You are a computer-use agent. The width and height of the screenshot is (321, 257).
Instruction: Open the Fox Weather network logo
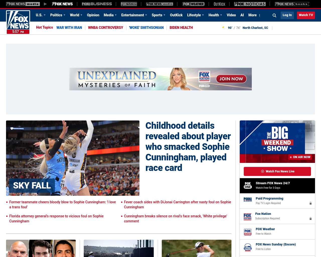[x=193, y=4]
